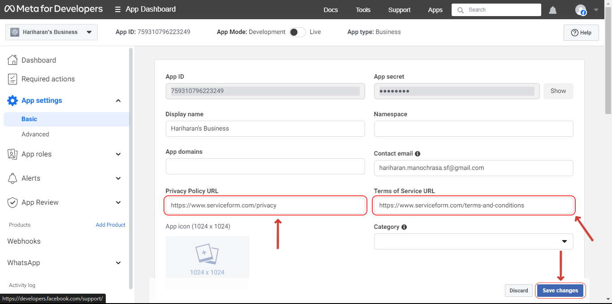
Task: Click the Alerts bell icon in sidebar
Action: coord(13,178)
